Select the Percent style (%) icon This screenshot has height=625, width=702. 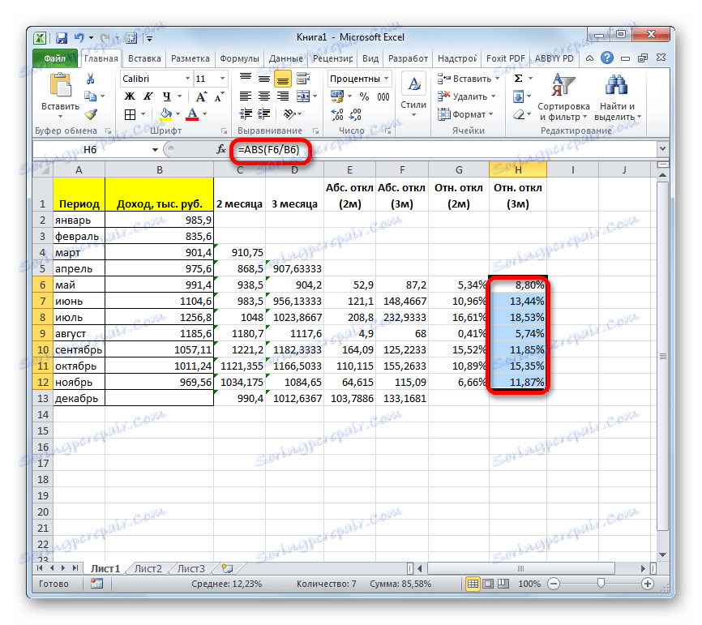tap(363, 96)
